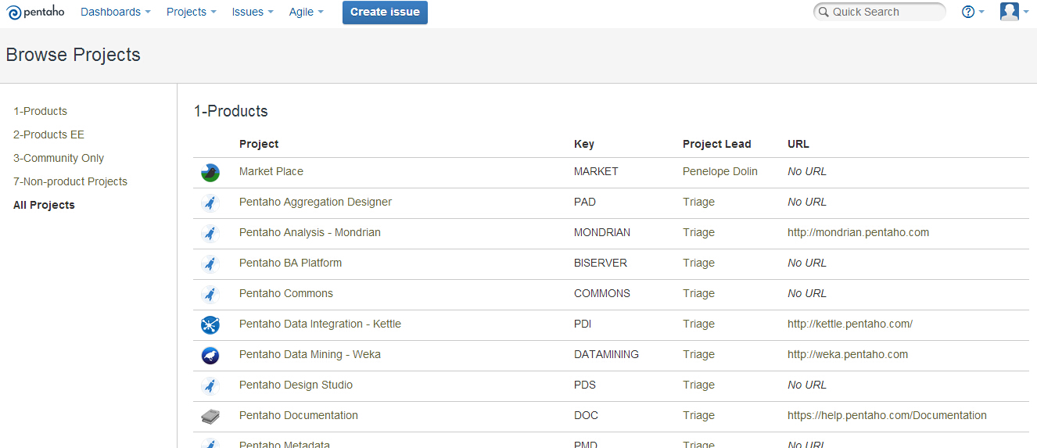
Task: Click Triage lead for Pentaho Aggregation Designer
Action: click(698, 202)
